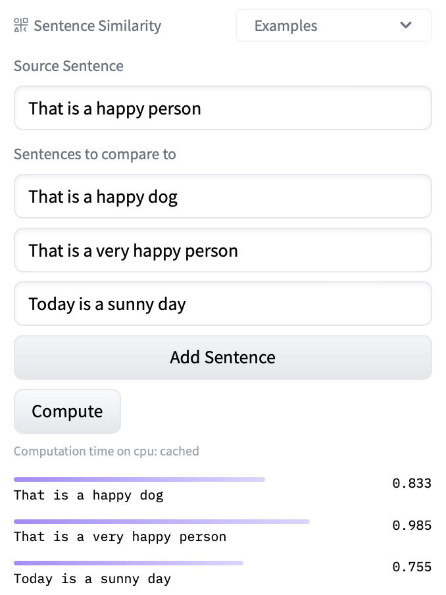Click the 0.755 similarity score
446x595 pixels.
(412, 567)
